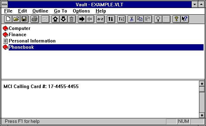Activate context help pointer with question mark
The height and width of the screenshot is (126, 206).
tap(184, 19)
